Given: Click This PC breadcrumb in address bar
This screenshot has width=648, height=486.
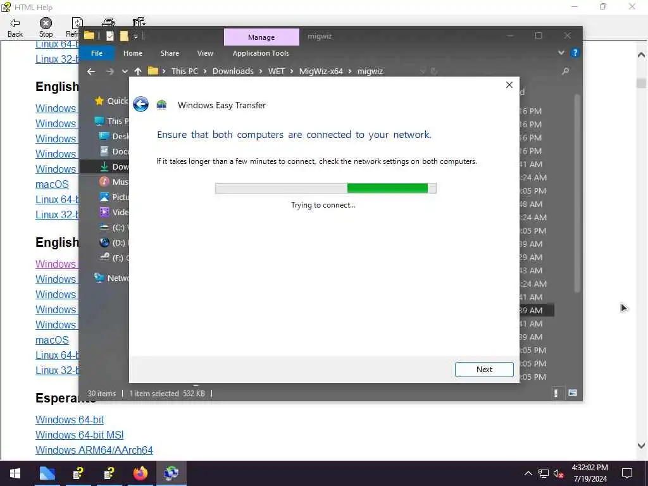Looking at the screenshot, I should [x=185, y=71].
